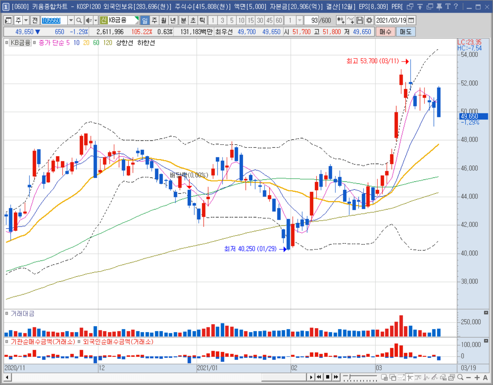The image size is (493, 385).
Task: Click the minus zoom-out icon at bottom
Action: click(468, 377)
